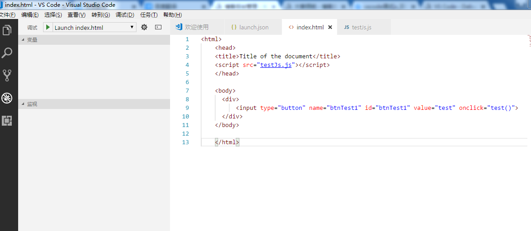Click the </div> closing tag

232,116
